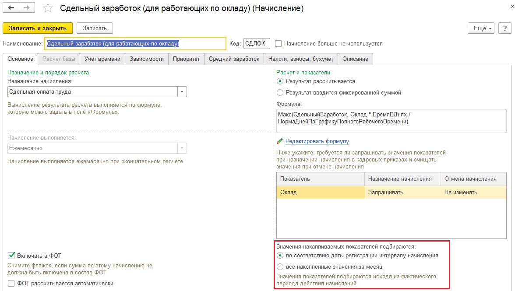Viewport: 515px width, 291px height.
Task: Select 'Результат вводится фиксированной суммой' option
Action: tap(280, 93)
